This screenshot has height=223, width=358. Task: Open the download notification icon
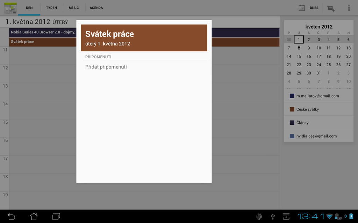(x=286, y=216)
